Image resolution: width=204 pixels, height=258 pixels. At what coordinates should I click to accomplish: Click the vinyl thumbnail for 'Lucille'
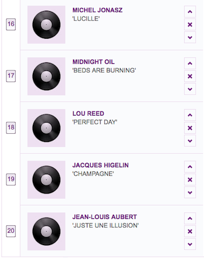46,25
